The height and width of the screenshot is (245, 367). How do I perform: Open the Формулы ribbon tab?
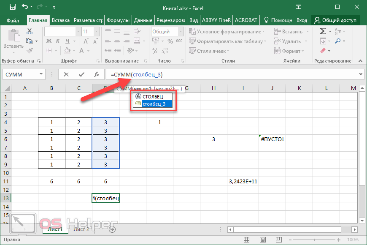[x=118, y=20]
